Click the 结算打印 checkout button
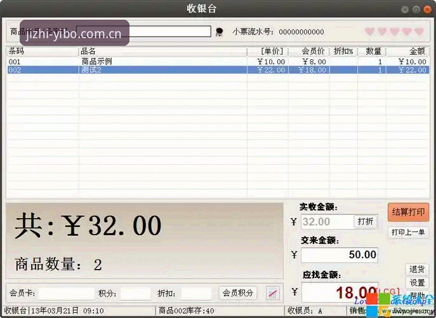 (x=408, y=212)
